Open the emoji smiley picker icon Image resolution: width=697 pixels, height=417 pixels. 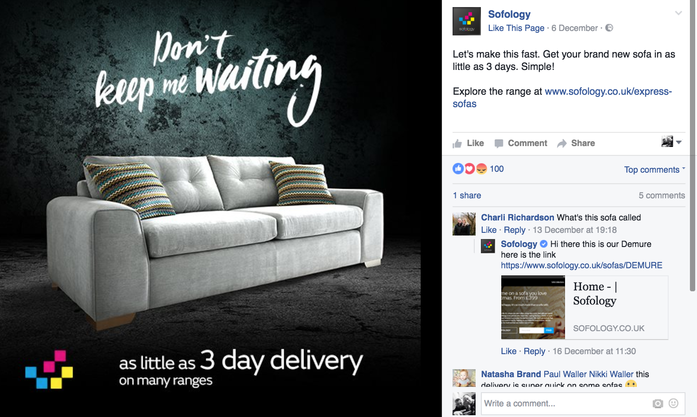(x=674, y=403)
